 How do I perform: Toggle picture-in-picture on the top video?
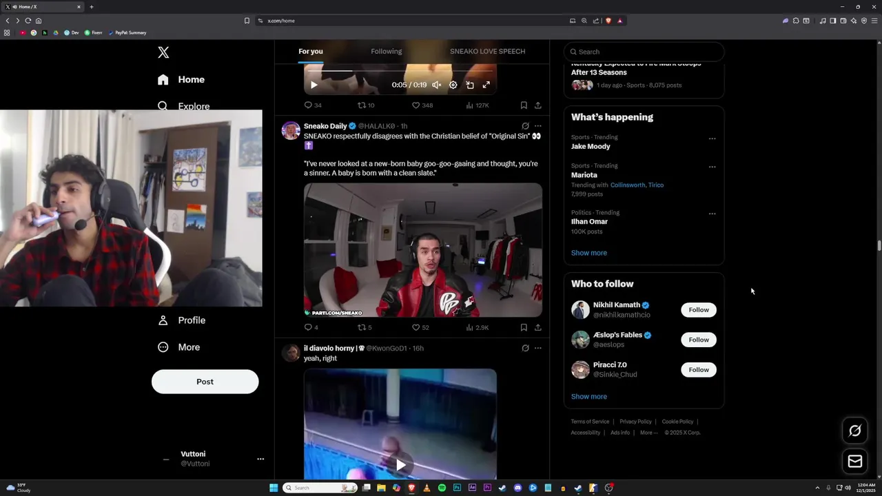(469, 85)
